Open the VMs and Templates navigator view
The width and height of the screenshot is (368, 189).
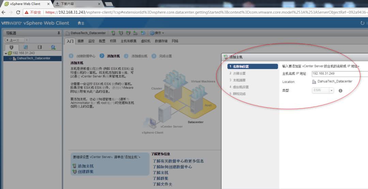25,47
